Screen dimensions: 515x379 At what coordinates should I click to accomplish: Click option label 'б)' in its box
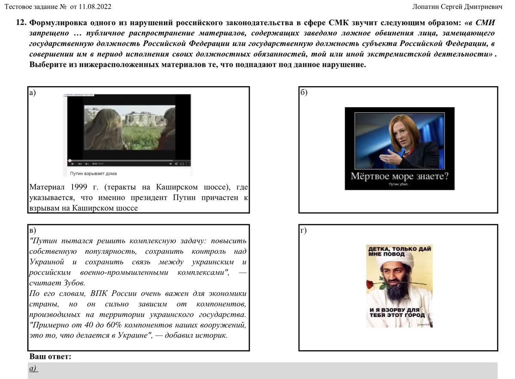pyautogui.click(x=303, y=92)
